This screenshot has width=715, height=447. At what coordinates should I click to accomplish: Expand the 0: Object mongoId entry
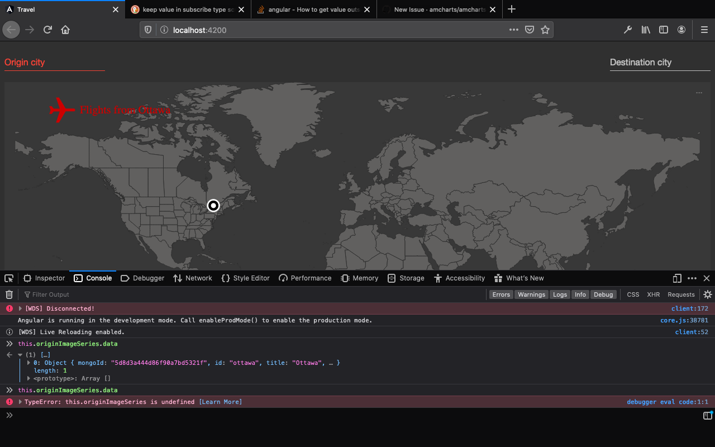(29, 363)
